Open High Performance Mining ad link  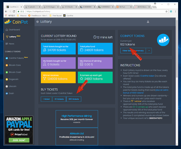pos(77,116)
